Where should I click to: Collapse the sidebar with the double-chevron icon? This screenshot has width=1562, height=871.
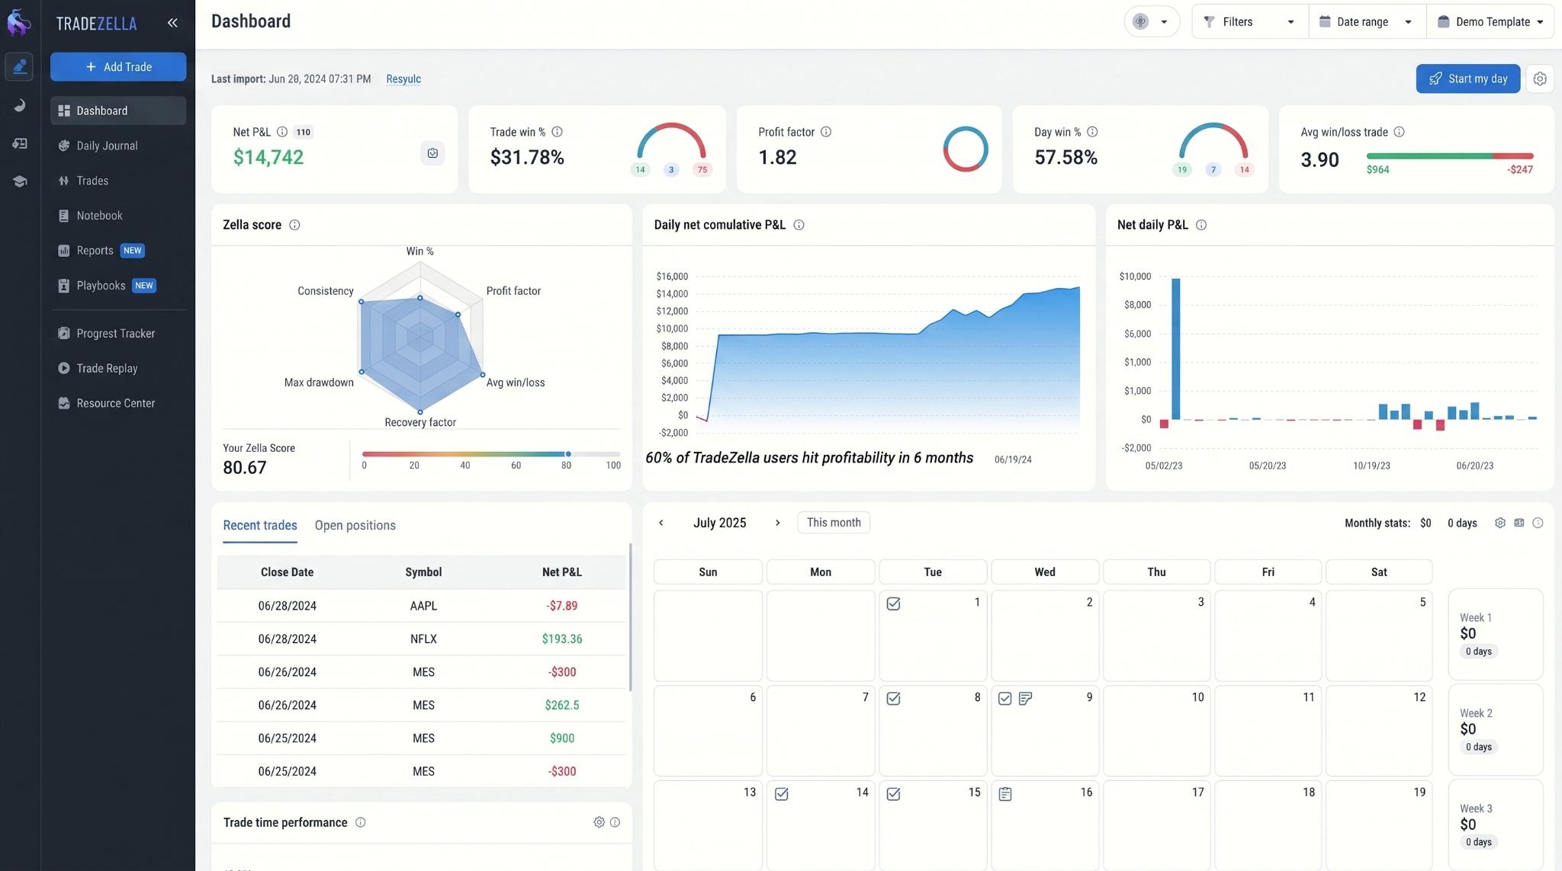pos(172,23)
